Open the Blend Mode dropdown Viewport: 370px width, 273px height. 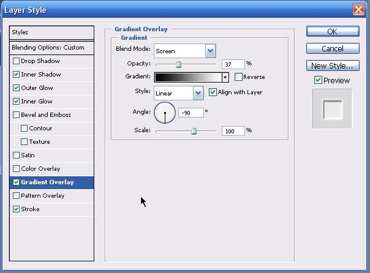click(x=210, y=51)
